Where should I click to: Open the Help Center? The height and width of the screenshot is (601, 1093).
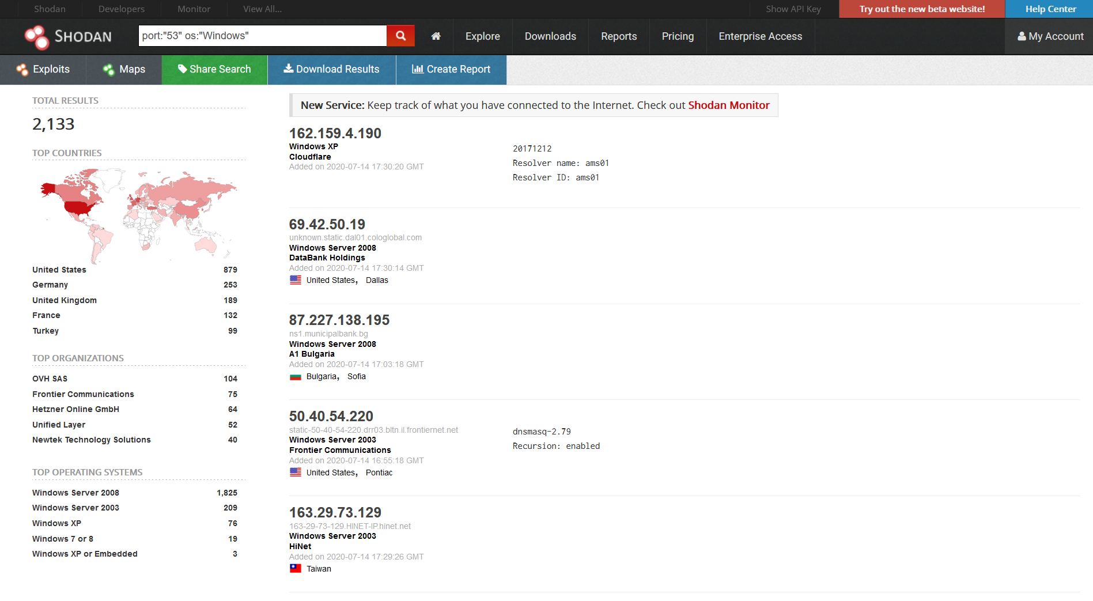click(1050, 9)
